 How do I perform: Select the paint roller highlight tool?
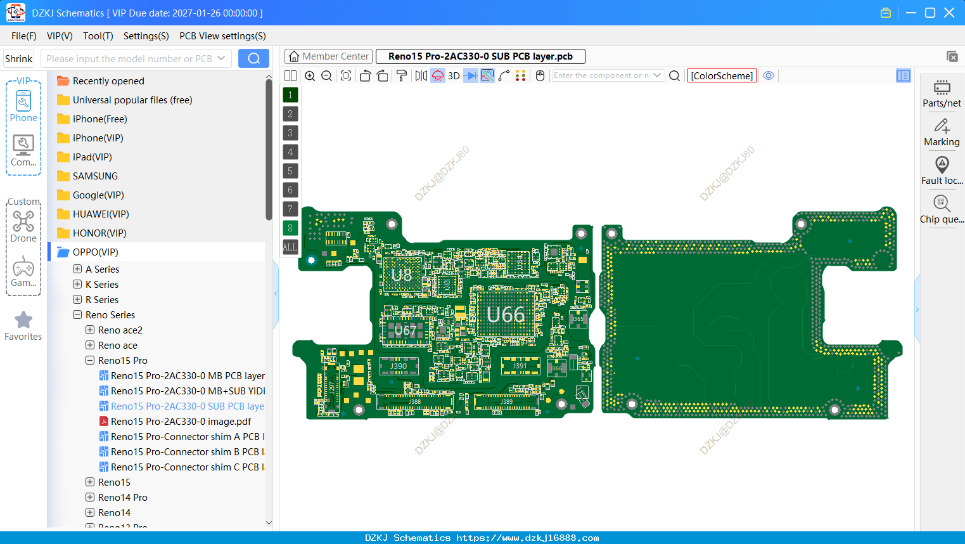click(402, 76)
